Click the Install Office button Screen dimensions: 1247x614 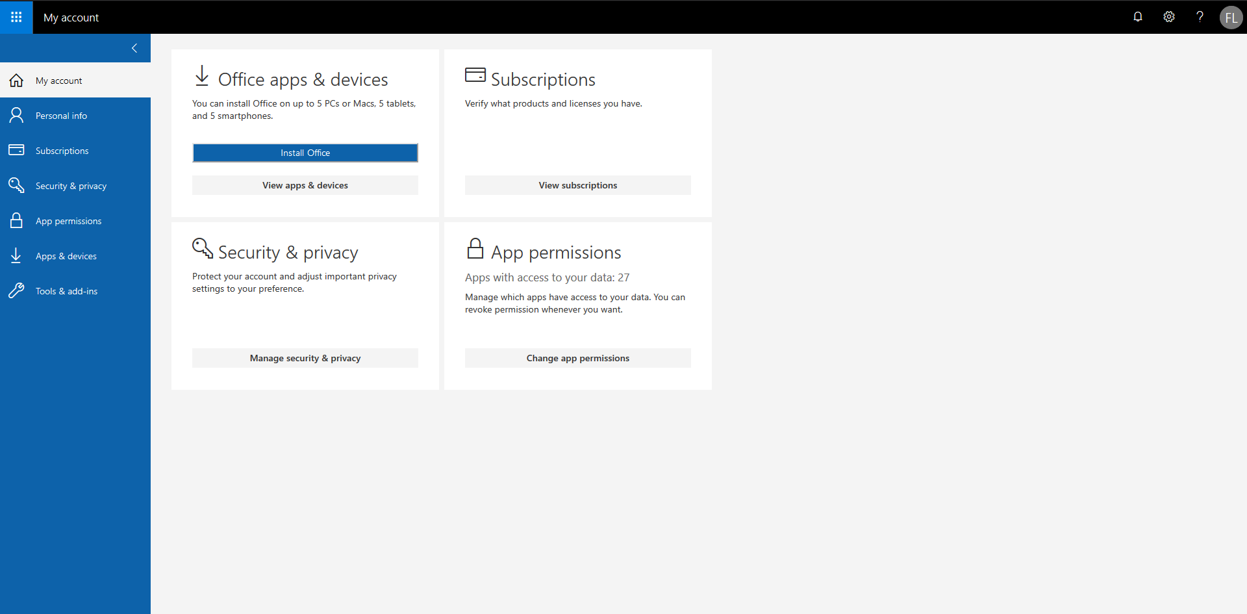point(305,153)
